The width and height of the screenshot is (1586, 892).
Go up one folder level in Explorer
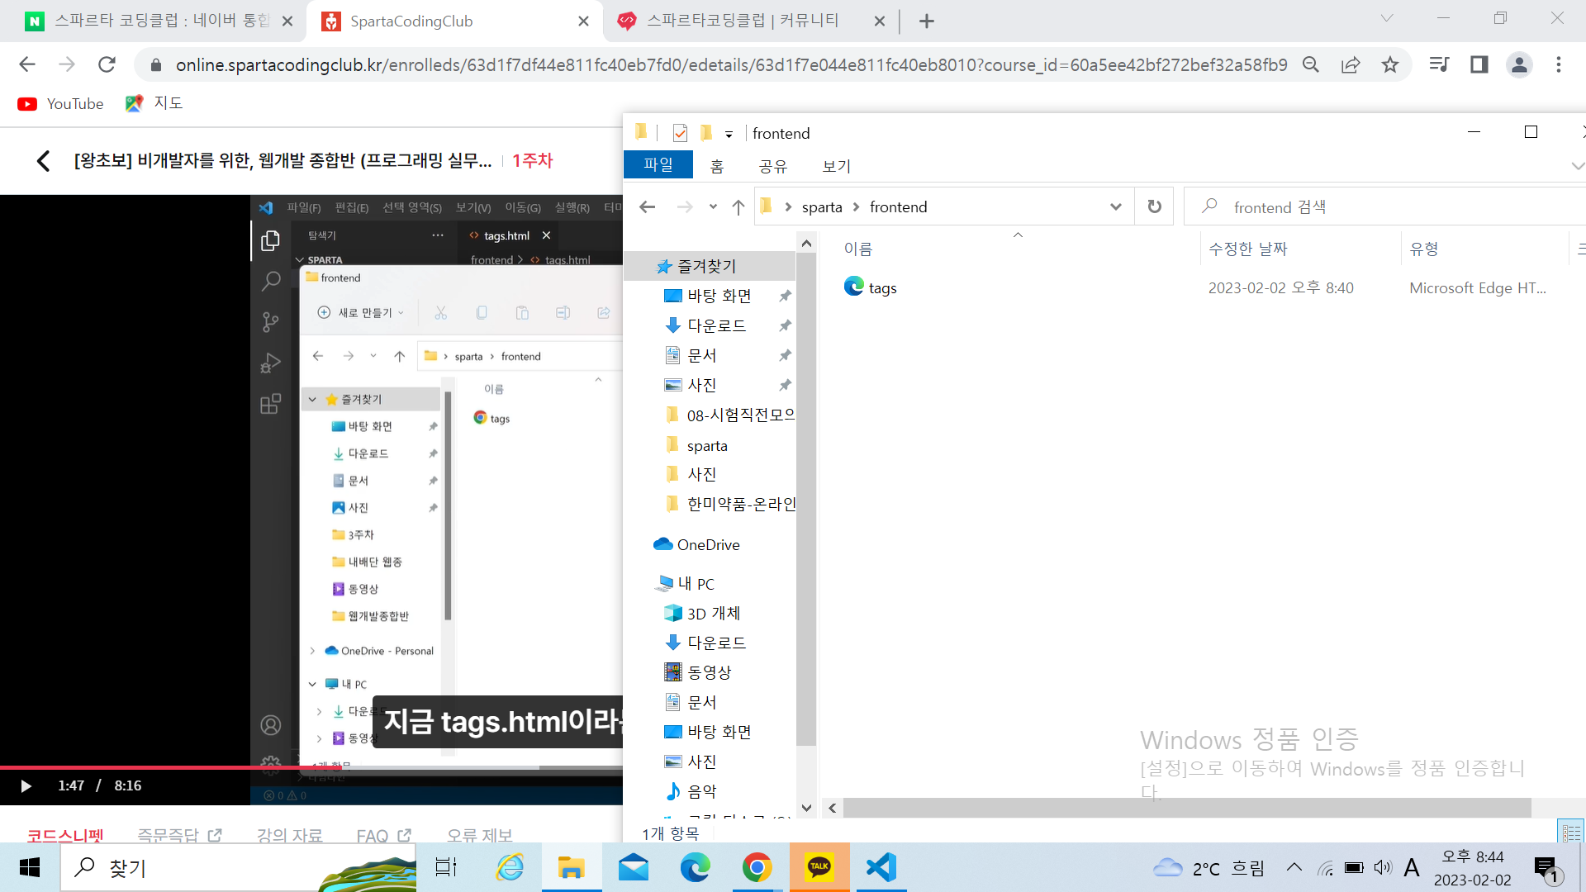pos(738,206)
